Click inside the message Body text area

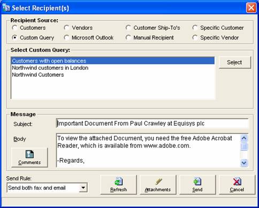point(148,150)
